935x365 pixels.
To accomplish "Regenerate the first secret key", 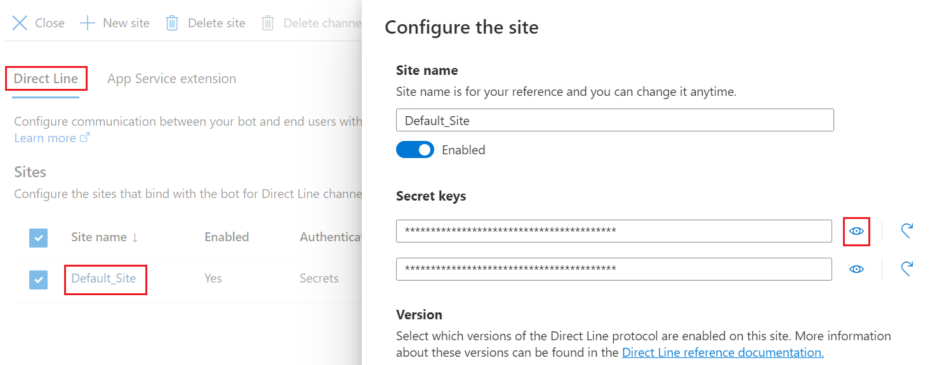I will 906,231.
